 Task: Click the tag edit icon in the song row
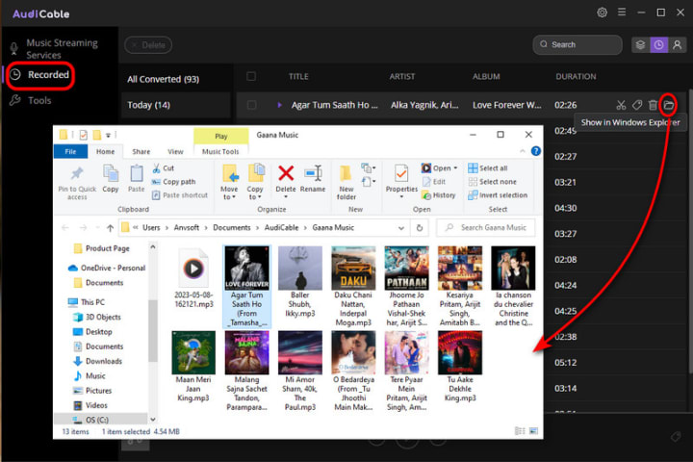[637, 105]
